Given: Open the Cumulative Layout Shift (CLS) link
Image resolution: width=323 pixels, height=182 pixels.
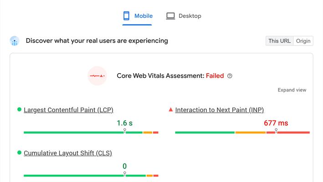Looking at the screenshot, I should (x=68, y=153).
